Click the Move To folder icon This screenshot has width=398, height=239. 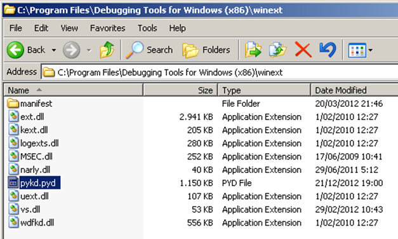(253, 50)
